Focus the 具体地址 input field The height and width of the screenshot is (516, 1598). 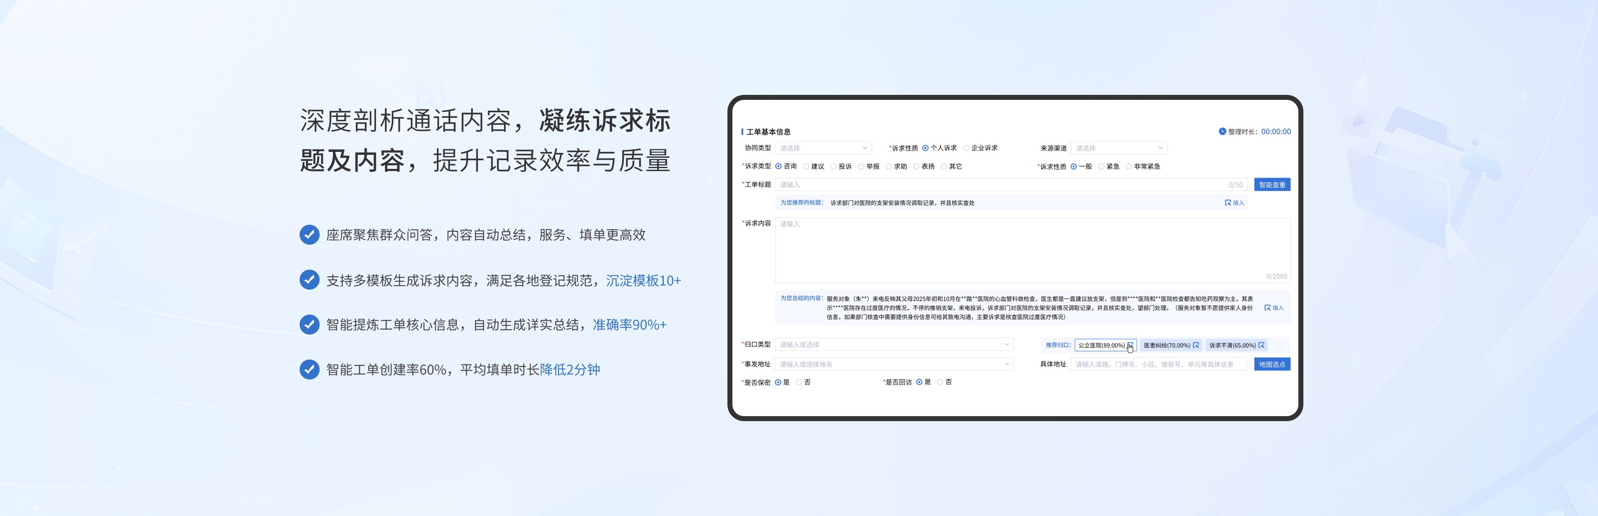coord(1159,364)
